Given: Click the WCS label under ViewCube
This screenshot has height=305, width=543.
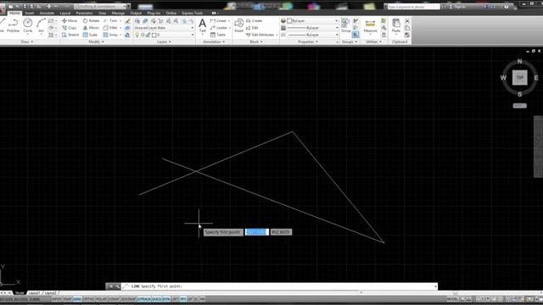Looking at the screenshot, I should point(519,105).
